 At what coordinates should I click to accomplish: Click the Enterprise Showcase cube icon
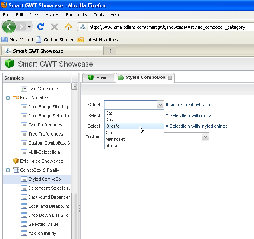click(x=16, y=161)
